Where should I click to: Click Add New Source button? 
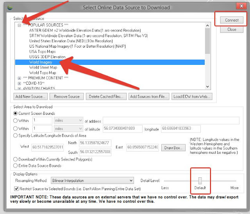click(30, 96)
